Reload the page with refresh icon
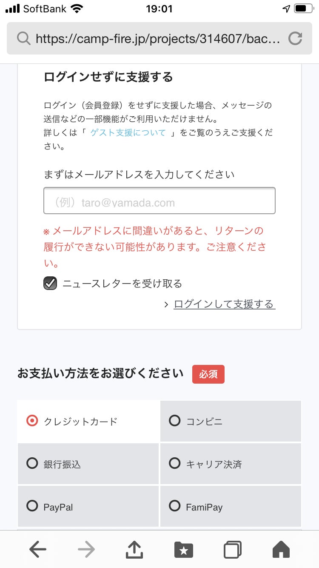This screenshot has width=319, height=568. (x=295, y=39)
